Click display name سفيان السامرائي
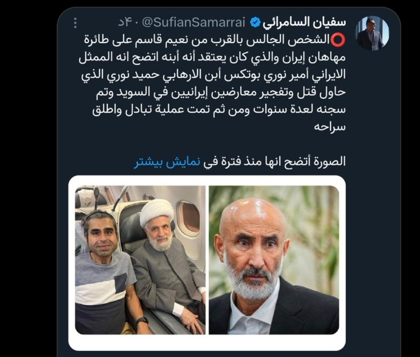The height and width of the screenshot is (357, 420). (304, 23)
